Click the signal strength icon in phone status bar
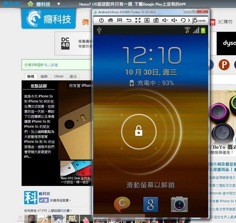Viewport: 236px width, 223px height. (196, 30)
